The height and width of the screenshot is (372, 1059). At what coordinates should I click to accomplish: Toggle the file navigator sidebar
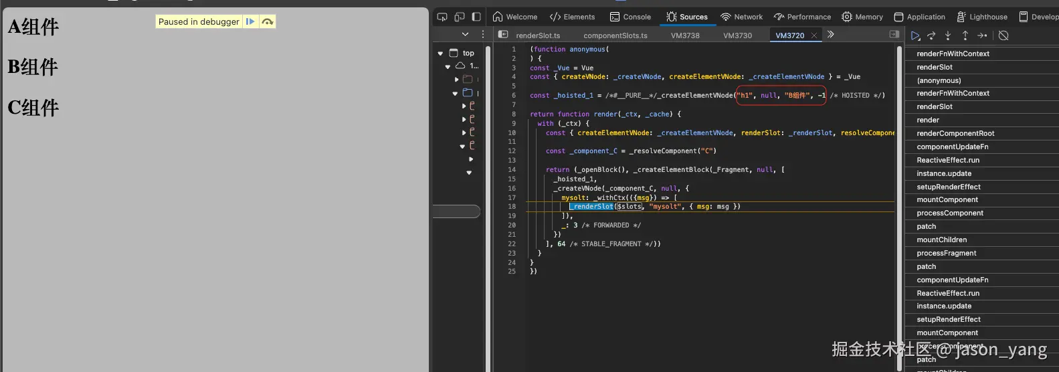pos(503,35)
